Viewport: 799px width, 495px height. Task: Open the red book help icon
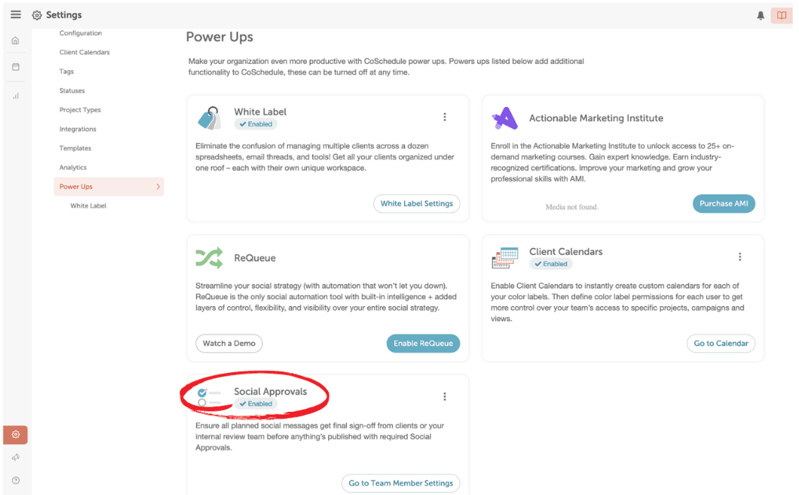[781, 15]
